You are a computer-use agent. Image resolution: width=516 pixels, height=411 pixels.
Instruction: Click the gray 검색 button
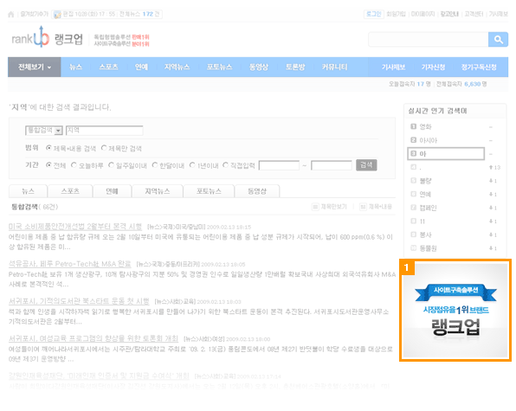(x=366, y=165)
